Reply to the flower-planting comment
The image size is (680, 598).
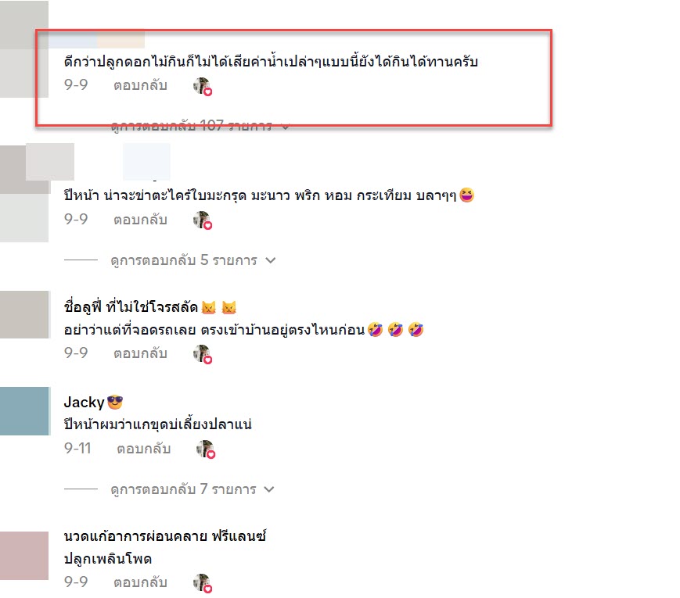141,85
